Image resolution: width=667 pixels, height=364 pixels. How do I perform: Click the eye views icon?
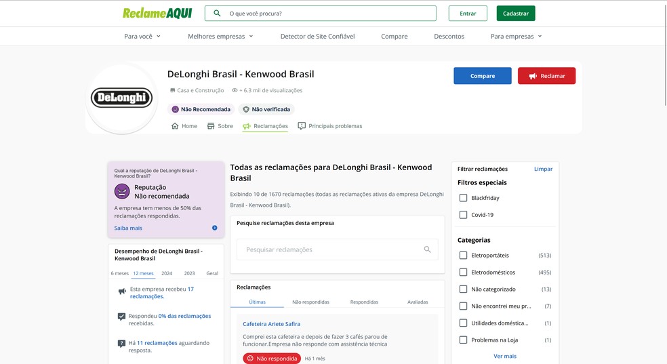[235, 90]
